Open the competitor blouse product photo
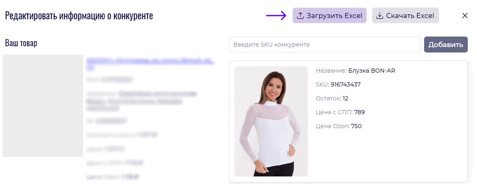Viewport: 477px width, 184px height. (x=271, y=121)
